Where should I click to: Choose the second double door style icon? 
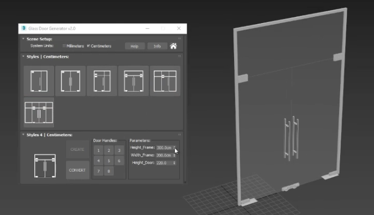[71, 81]
